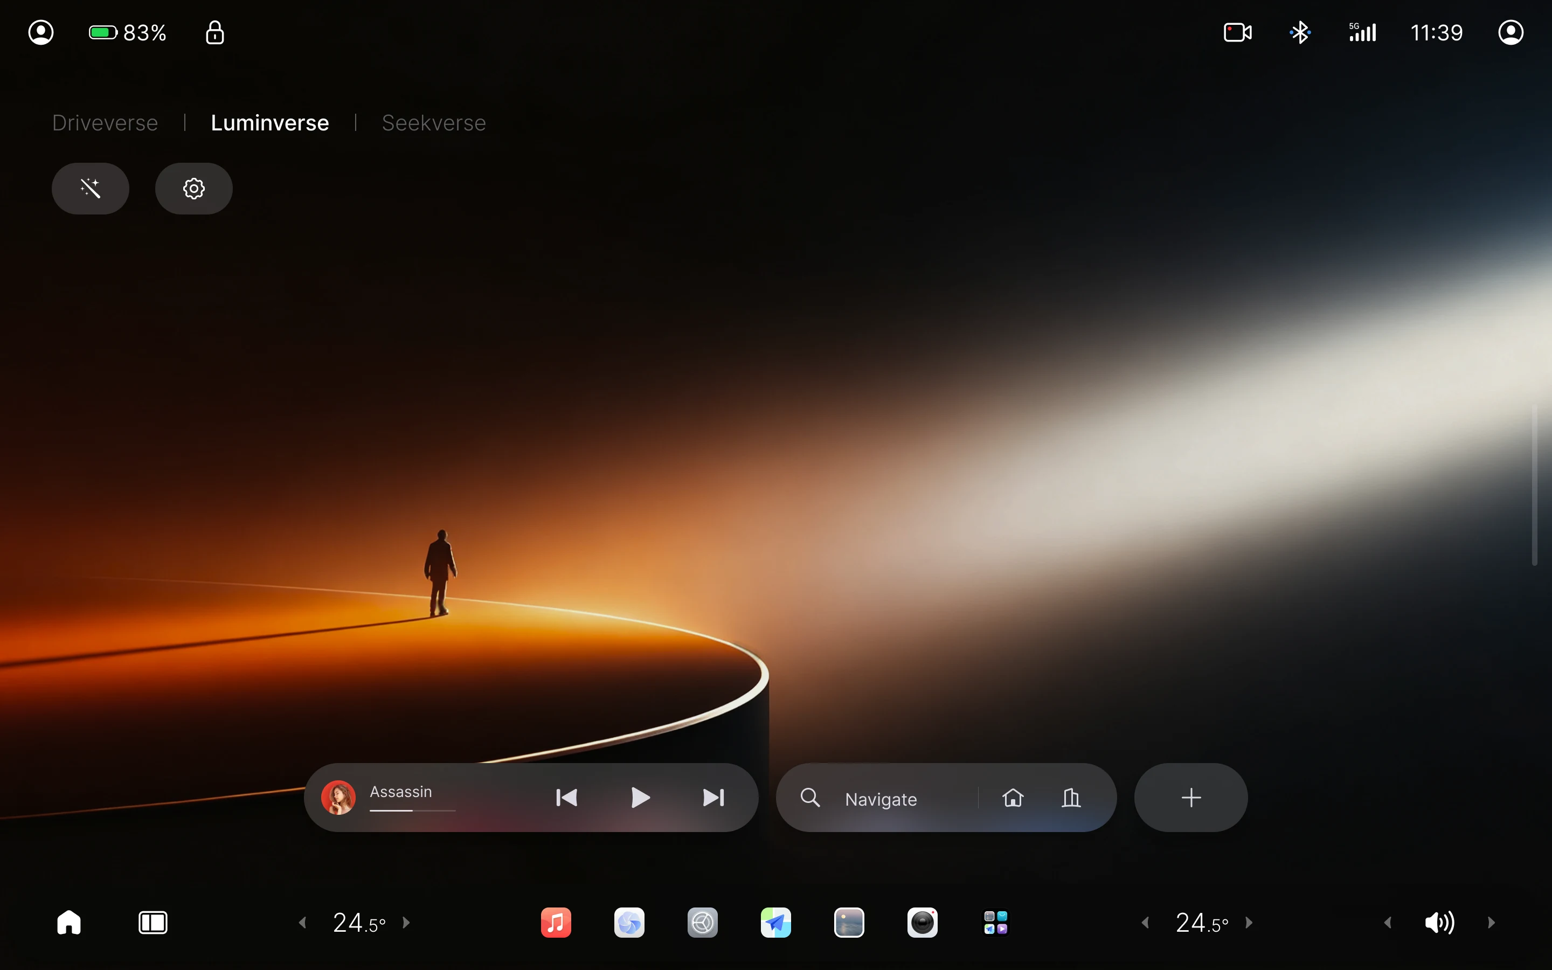Viewport: 1552px width, 970px height.
Task: Open Bluetooth settings icon
Action: click(x=1300, y=32)
